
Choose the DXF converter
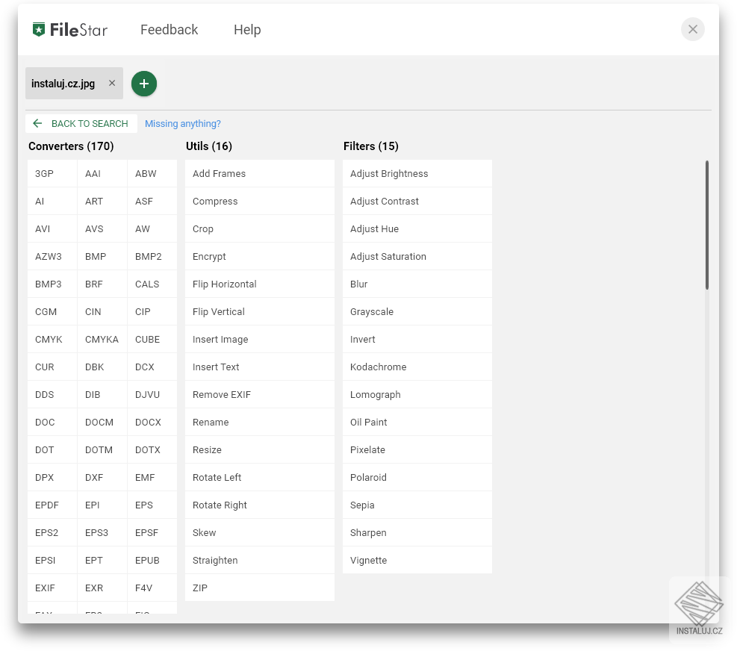click(102, 477)
